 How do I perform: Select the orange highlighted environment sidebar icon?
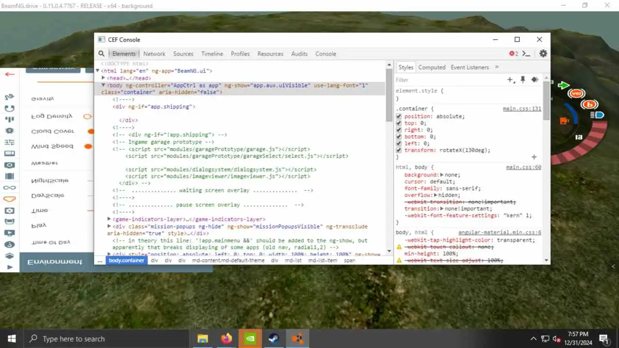(9, 199)
